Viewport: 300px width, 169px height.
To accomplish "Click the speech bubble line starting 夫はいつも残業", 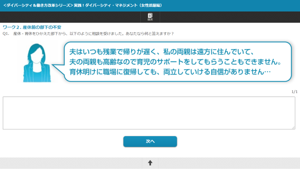I will 161,52.
